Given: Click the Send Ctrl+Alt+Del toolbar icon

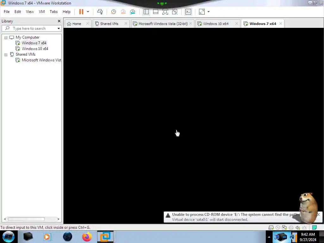Looking at the screenshot, I should point(100,12).
